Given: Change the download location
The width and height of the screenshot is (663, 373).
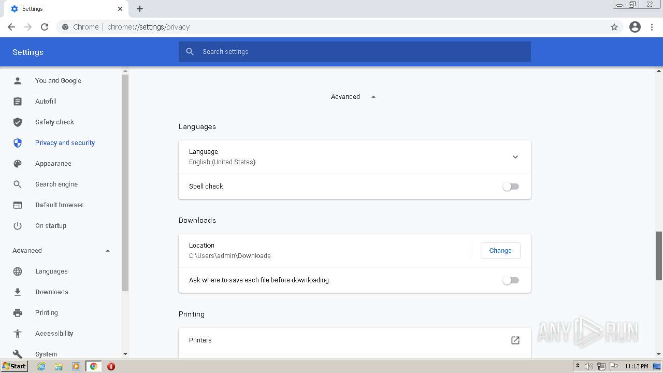Looking at the screenshot, I should pos(500,251).
